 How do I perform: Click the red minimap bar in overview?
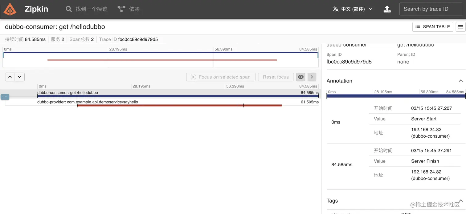(x=162, y=60)
